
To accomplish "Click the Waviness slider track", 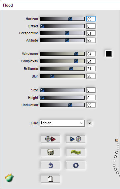I will pos(62,54).
